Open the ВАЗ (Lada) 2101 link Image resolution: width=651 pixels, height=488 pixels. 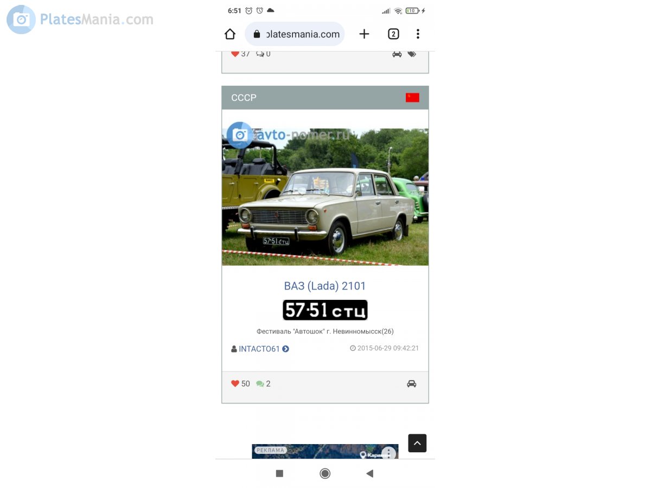pos(325,286)
